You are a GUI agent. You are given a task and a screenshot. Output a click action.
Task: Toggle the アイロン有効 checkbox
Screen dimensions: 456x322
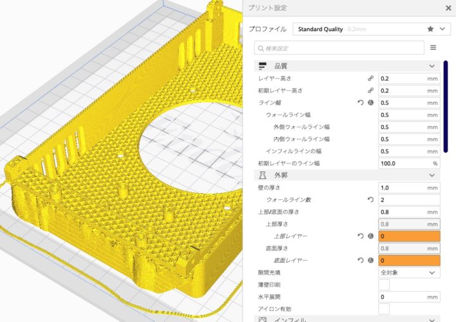click(384, 309)
